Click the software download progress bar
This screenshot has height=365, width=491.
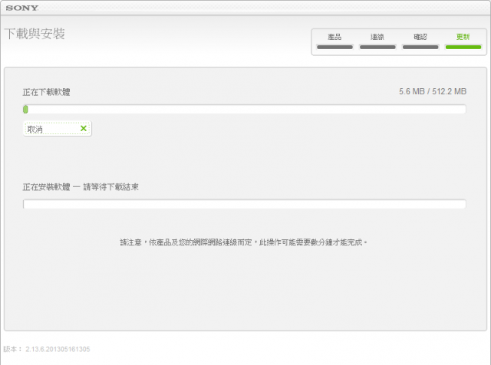[244, 109]
